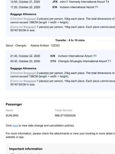
Task: Click the JFK airport code
Action: click(x=55, y=2)
